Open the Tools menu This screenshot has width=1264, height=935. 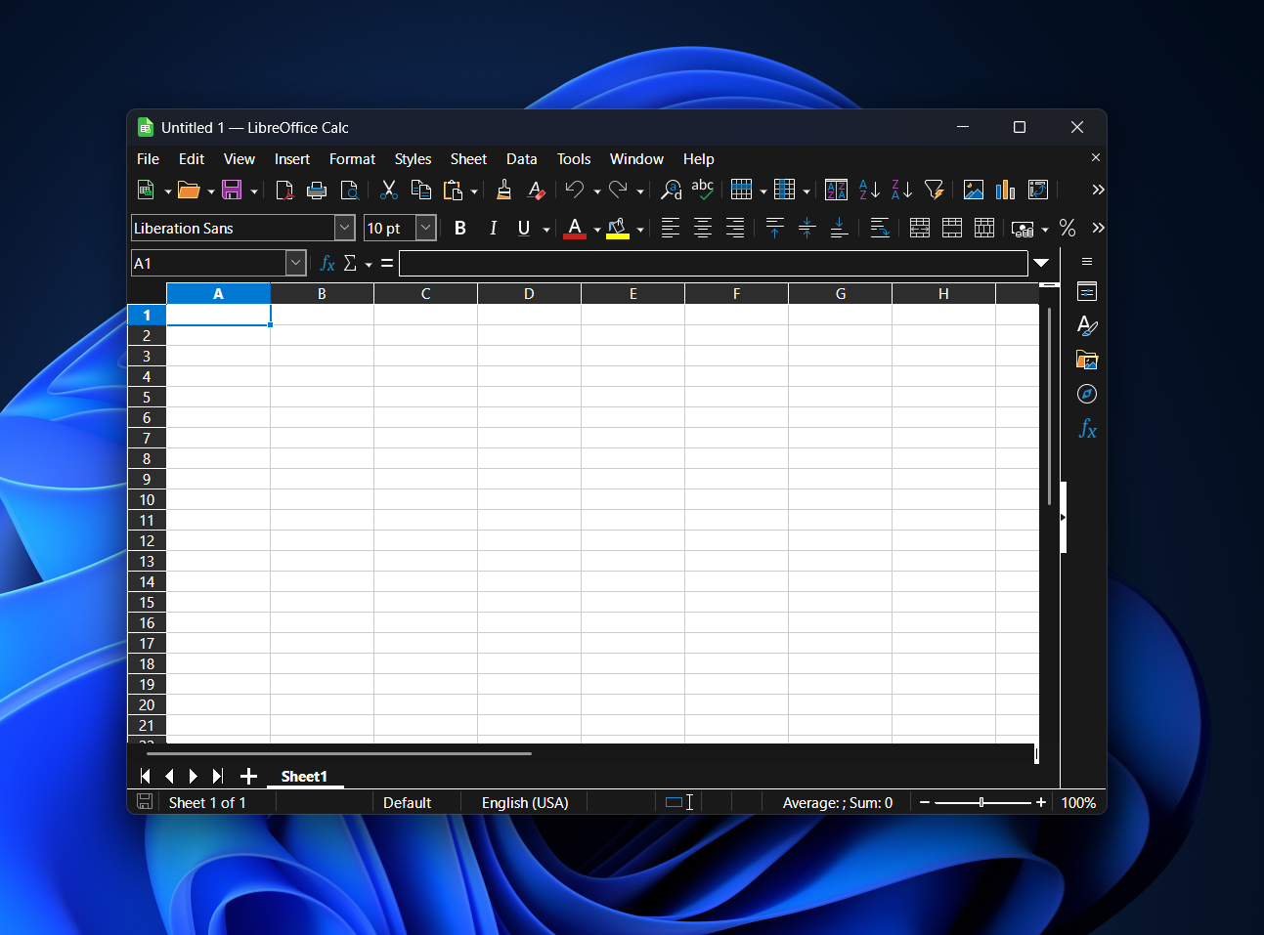tap(574, 159)
